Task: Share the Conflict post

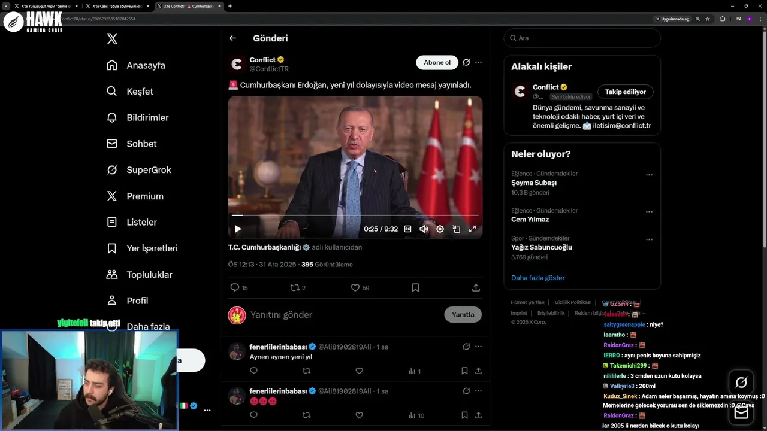Action: coord(476,288)
